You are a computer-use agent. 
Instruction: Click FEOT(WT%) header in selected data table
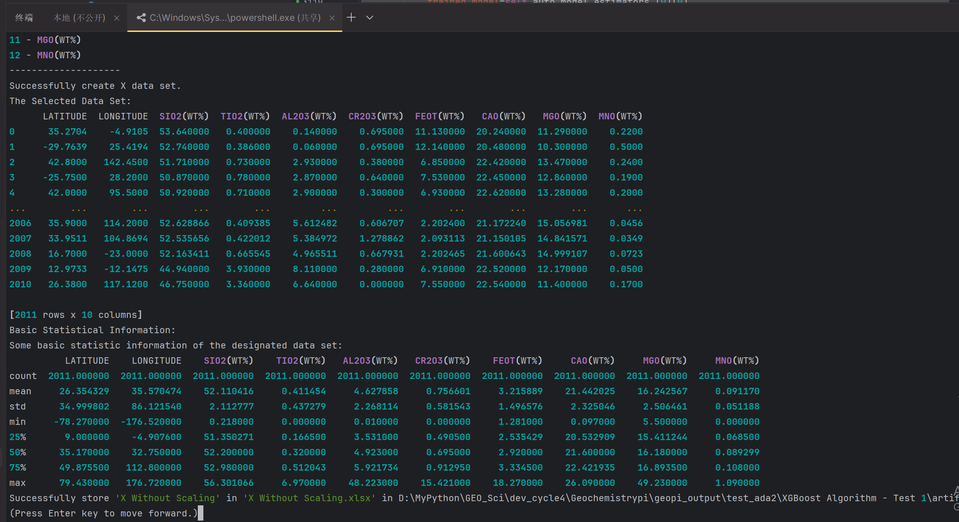point(440,116)
